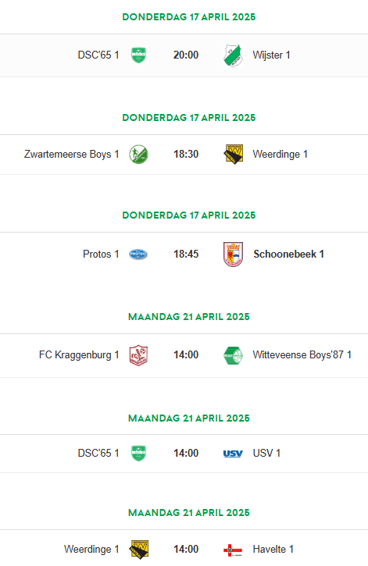Click the 18:45 Protos match time
Screen dimensions: 368x566
coord(186,255)
